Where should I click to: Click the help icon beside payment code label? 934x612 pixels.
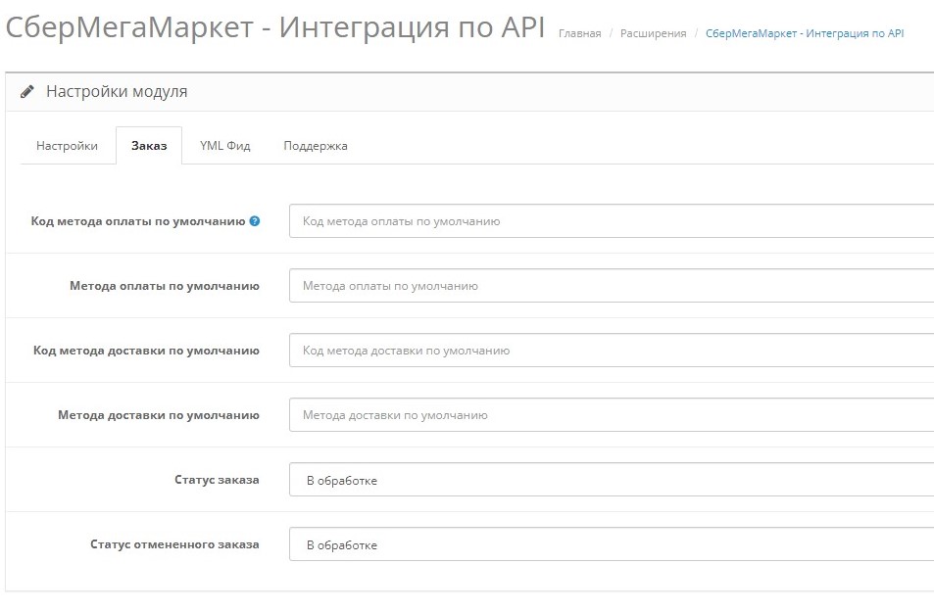click(255, 221)
